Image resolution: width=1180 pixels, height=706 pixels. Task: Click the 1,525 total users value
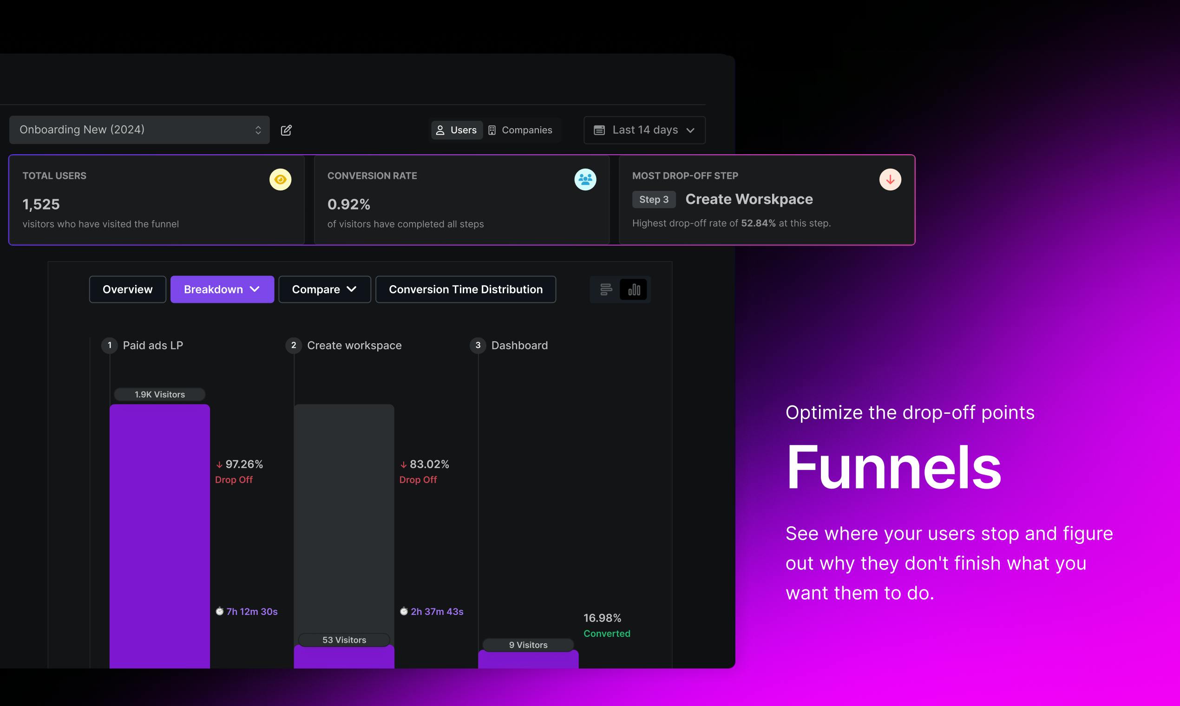point(41,204)
